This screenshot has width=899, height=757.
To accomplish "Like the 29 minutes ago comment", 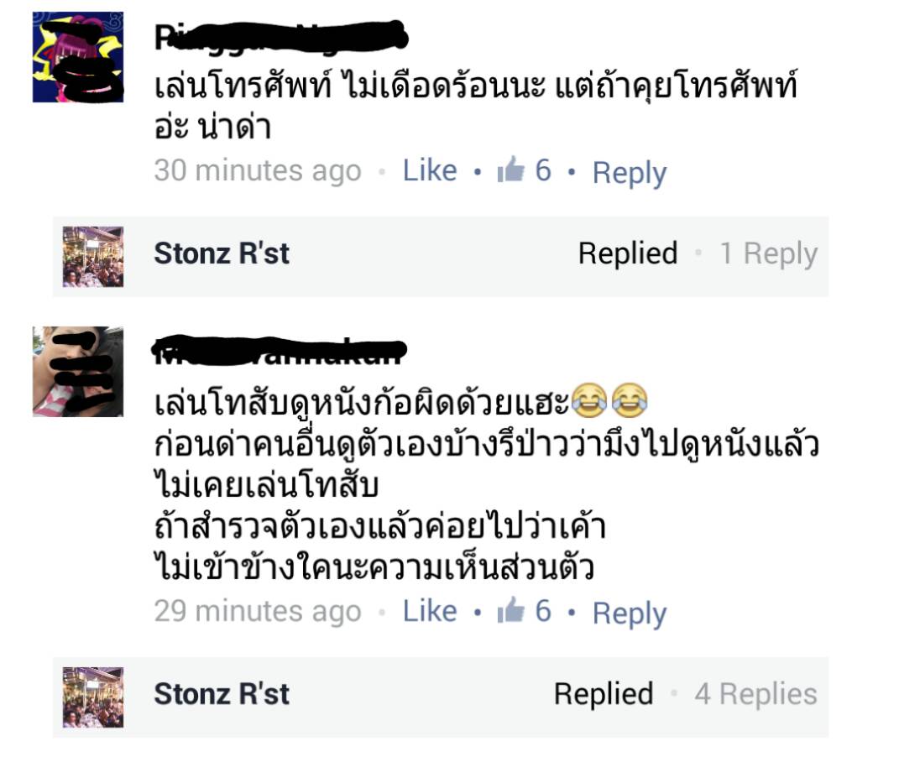I will 430,611.
